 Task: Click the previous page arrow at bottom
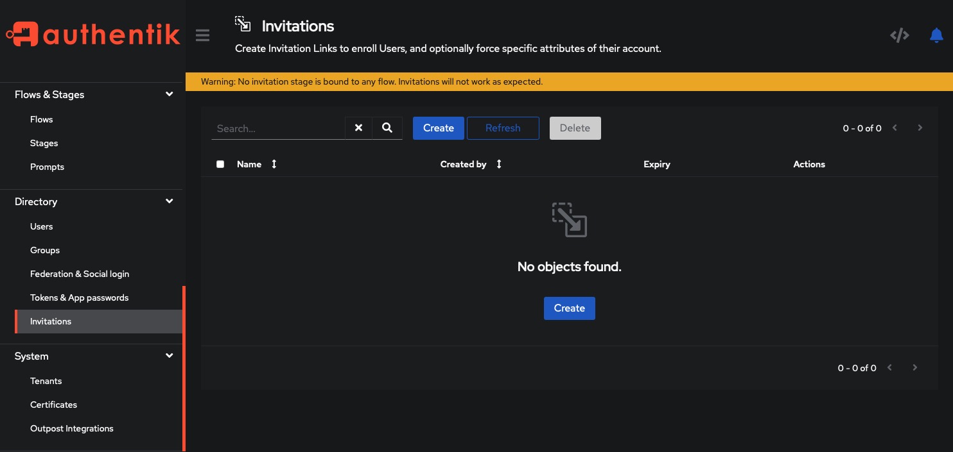coord(889,367)
